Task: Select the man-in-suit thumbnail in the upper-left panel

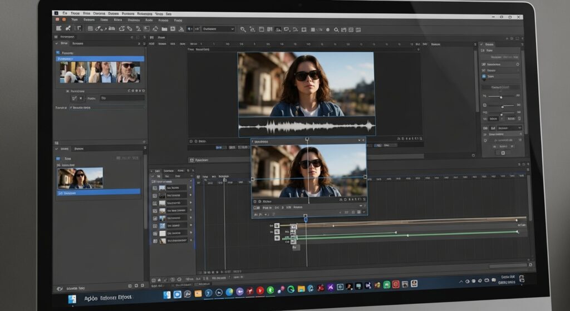Action: (x=102, y=72)
